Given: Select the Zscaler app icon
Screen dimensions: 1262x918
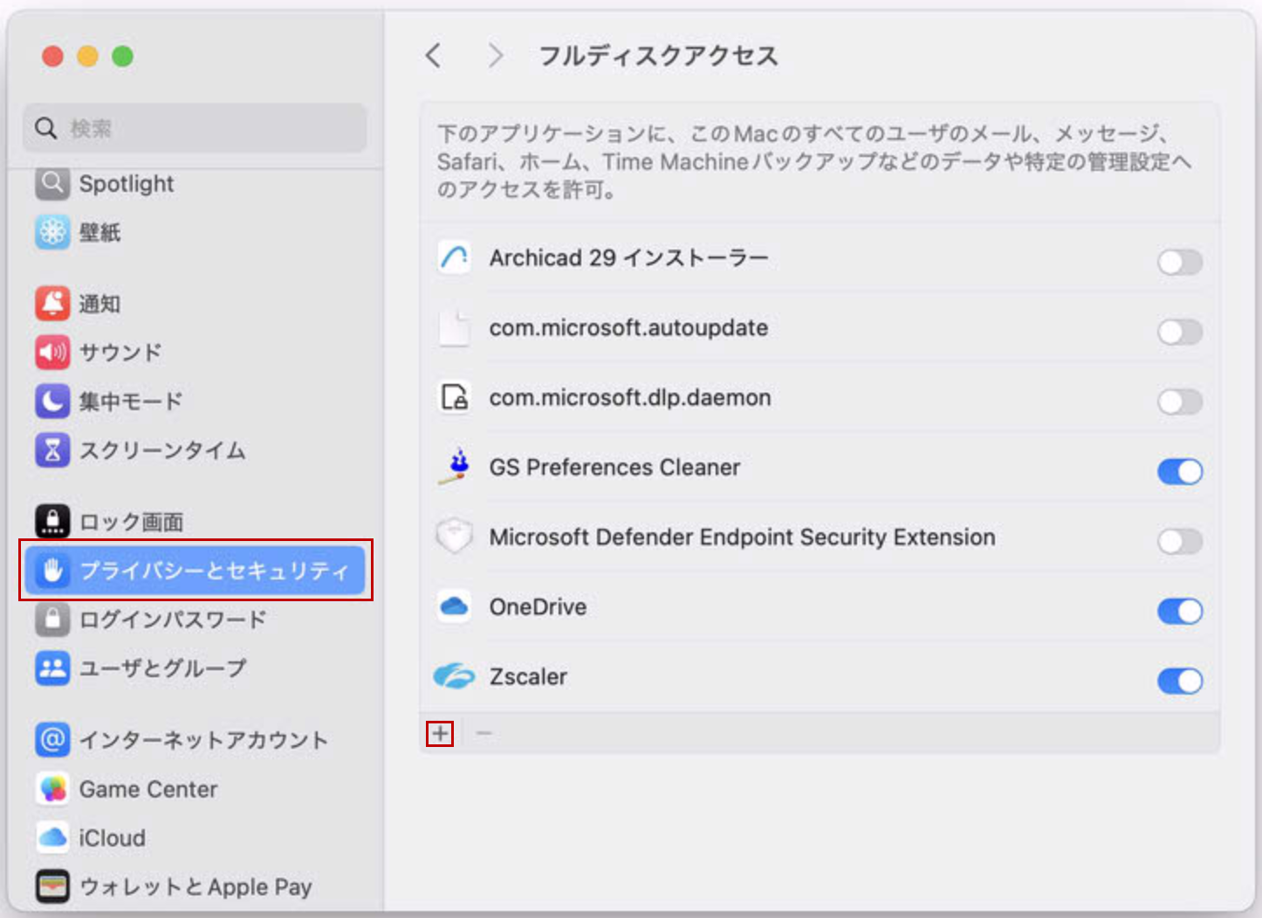Looking at the screenshot, I should (453, 676).
